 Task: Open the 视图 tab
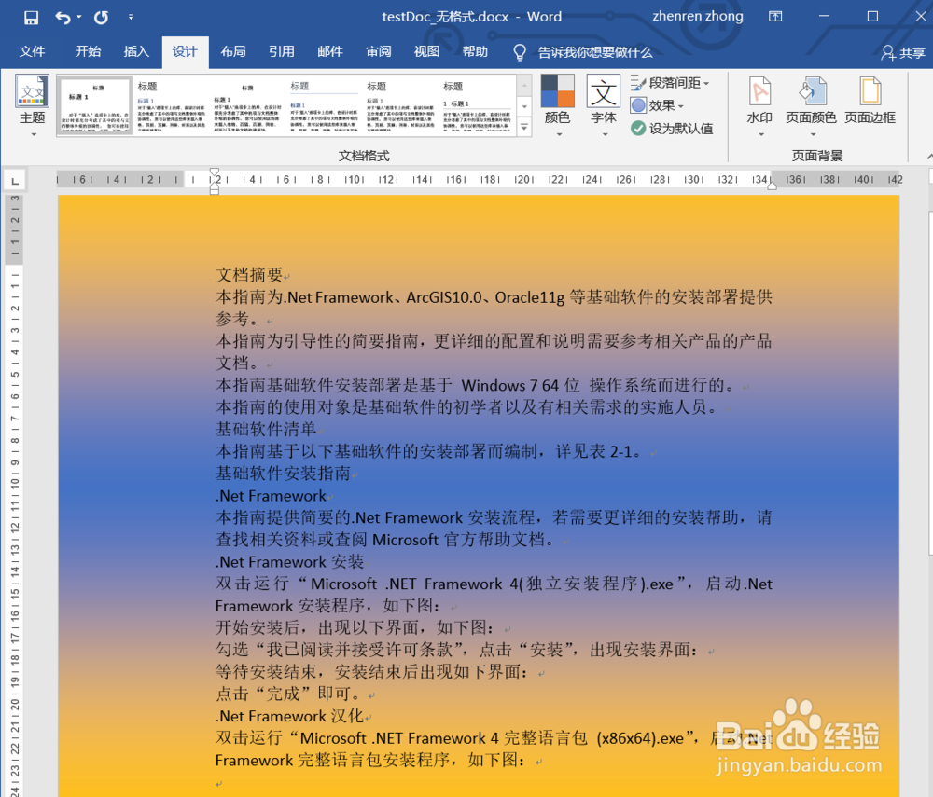click(426, 51)
